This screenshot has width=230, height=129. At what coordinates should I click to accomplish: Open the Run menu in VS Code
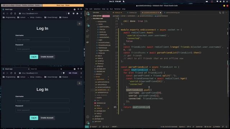click(x=111, y=9)
